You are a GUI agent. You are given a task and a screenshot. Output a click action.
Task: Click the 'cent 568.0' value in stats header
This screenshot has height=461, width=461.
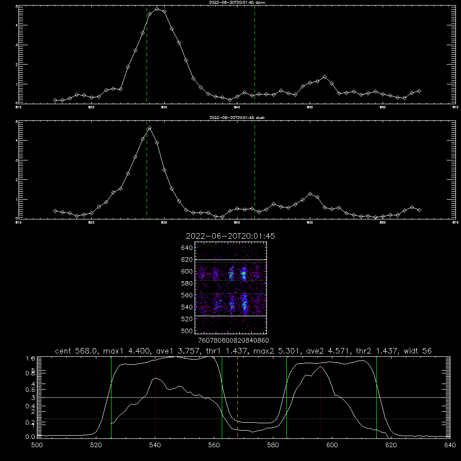click(77, 351)
